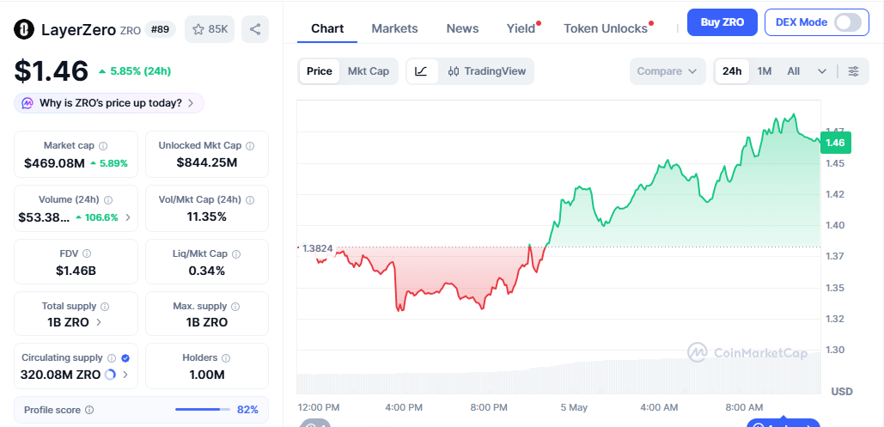
Task: Click the $1.46B FDV value
Action: (76, 271)
